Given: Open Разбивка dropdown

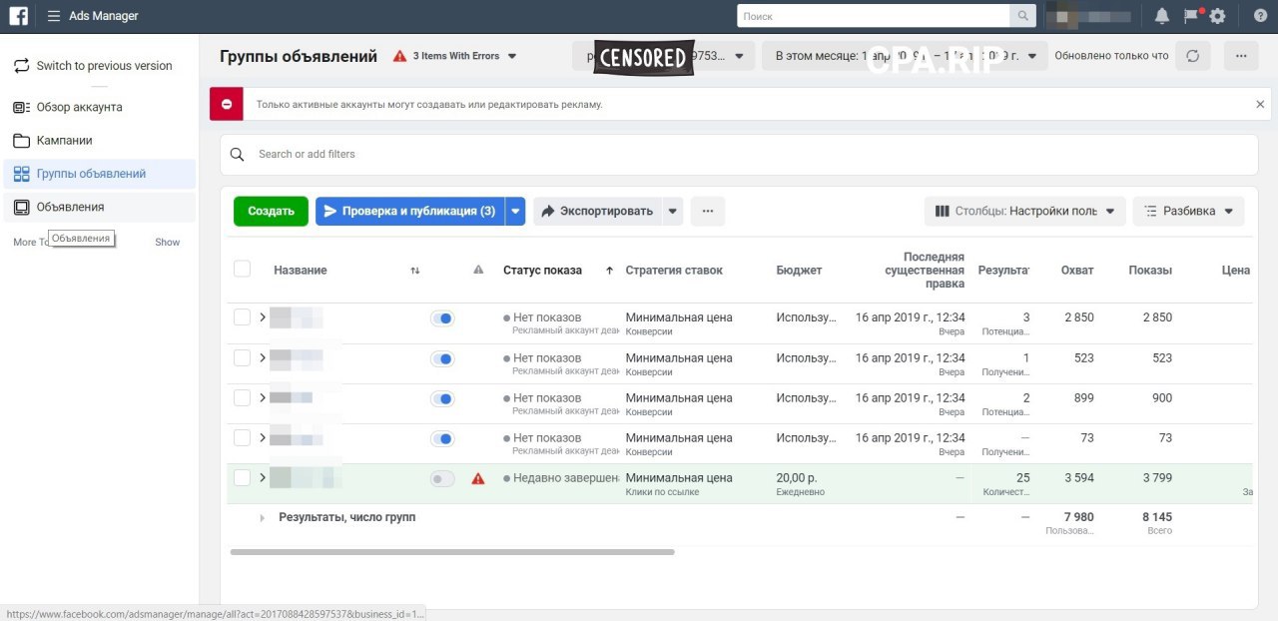Looking at the screenshot, I should [x=1188, y=211].
